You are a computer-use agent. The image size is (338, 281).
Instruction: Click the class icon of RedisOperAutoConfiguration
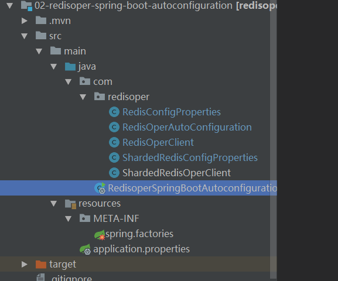tap(114, 128)
